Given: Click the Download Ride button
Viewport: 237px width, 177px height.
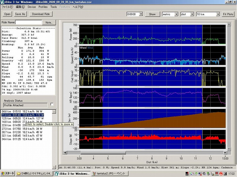Looking at the screenshot, I should [41, 14].
